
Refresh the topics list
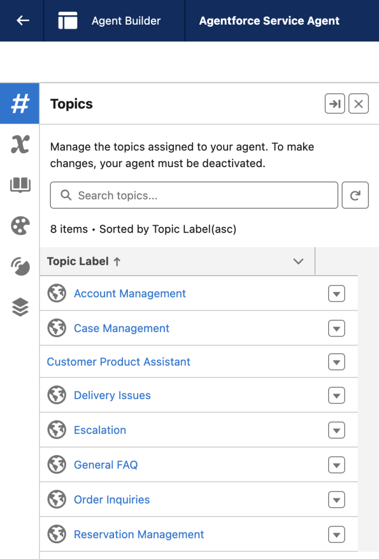coord(356,195)
